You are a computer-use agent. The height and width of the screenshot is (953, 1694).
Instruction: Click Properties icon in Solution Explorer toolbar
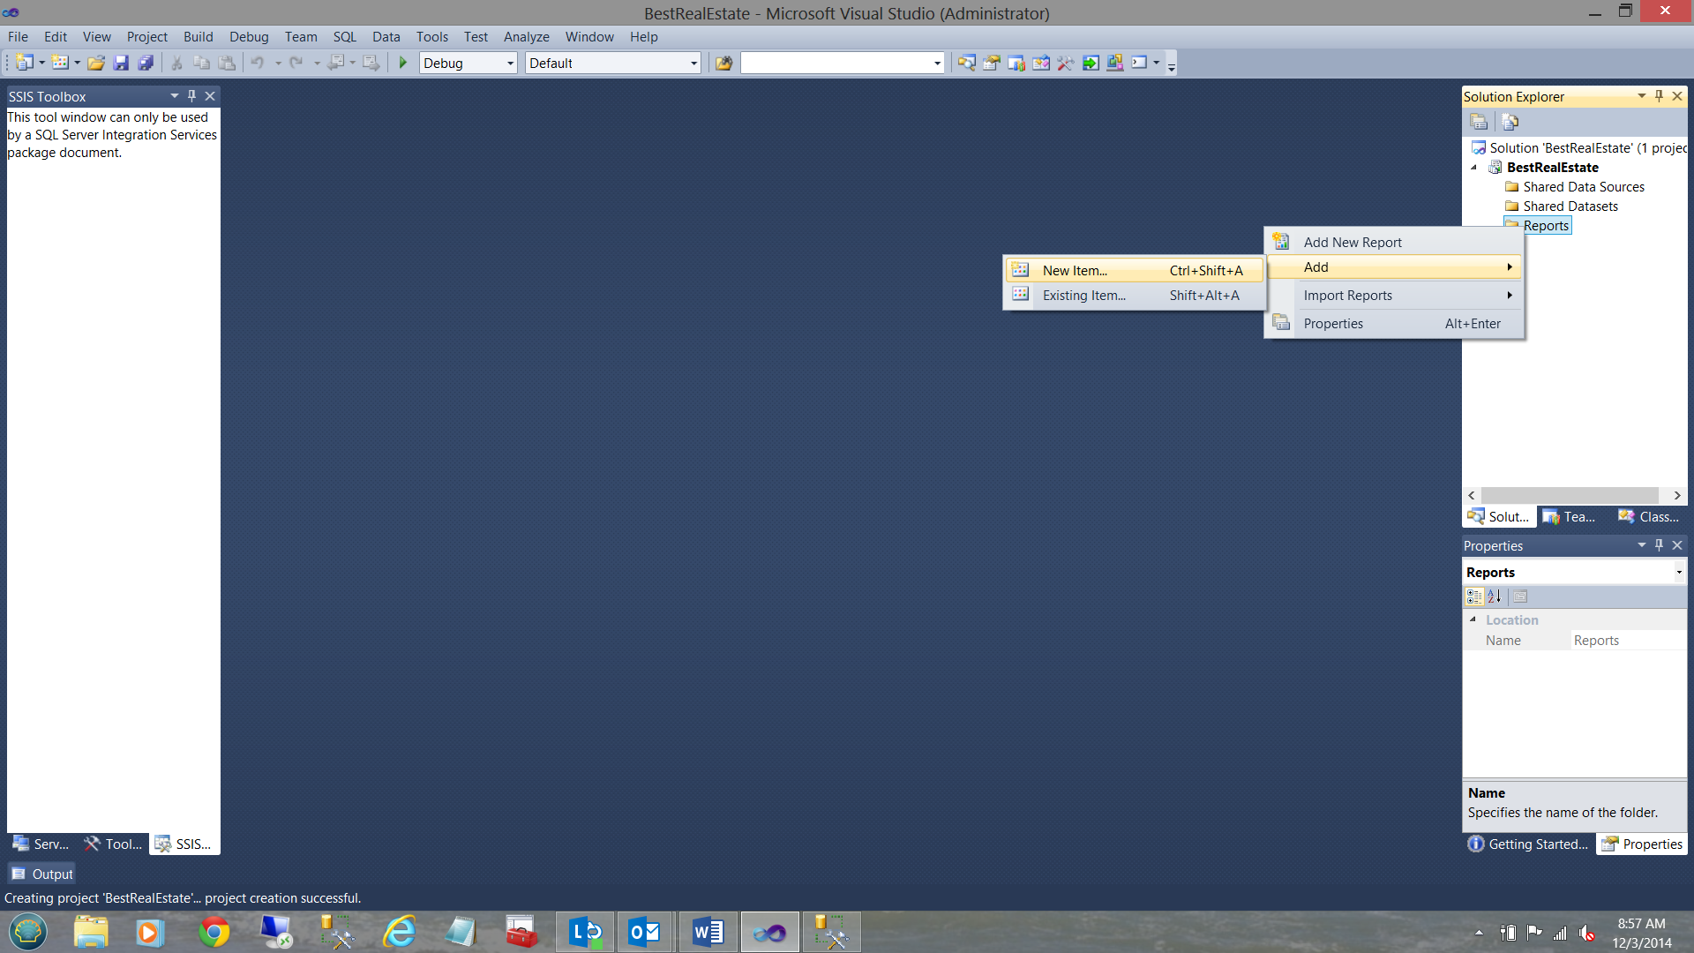pyautogui.click(x=1480, y=122)
